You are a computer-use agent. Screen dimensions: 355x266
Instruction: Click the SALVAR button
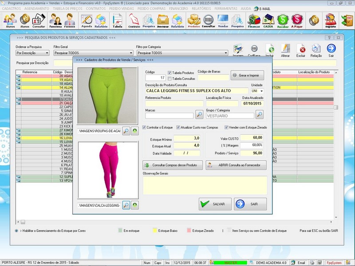215,204
